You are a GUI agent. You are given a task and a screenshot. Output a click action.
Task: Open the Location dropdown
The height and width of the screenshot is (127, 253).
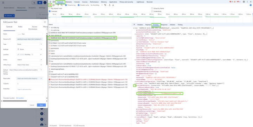pyautogui.click(x=30, y=55)
